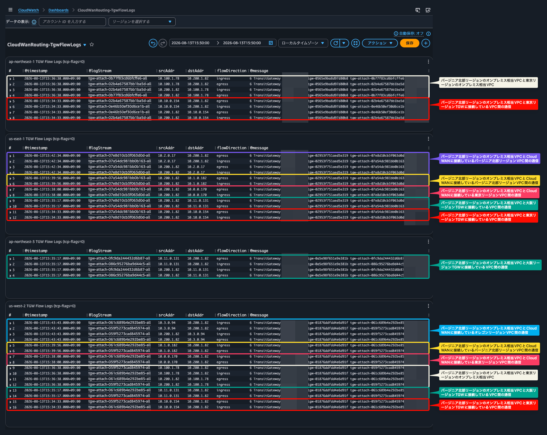Open the ap-northeast-1 widget's three-dot menu
This screenshot has width=547, height=435.
coord(428,62)
